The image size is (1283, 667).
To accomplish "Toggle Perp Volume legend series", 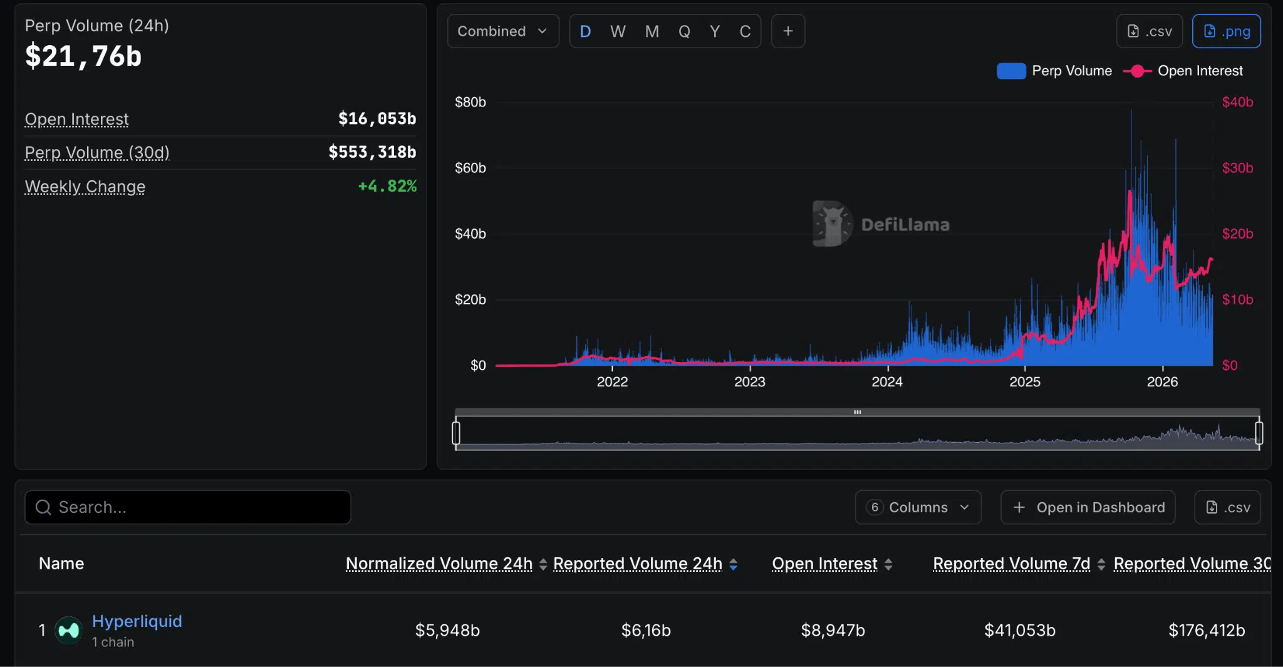I will pyautogui.click(x=1054, y=71).
